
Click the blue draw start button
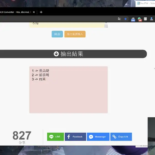(57, 34)
